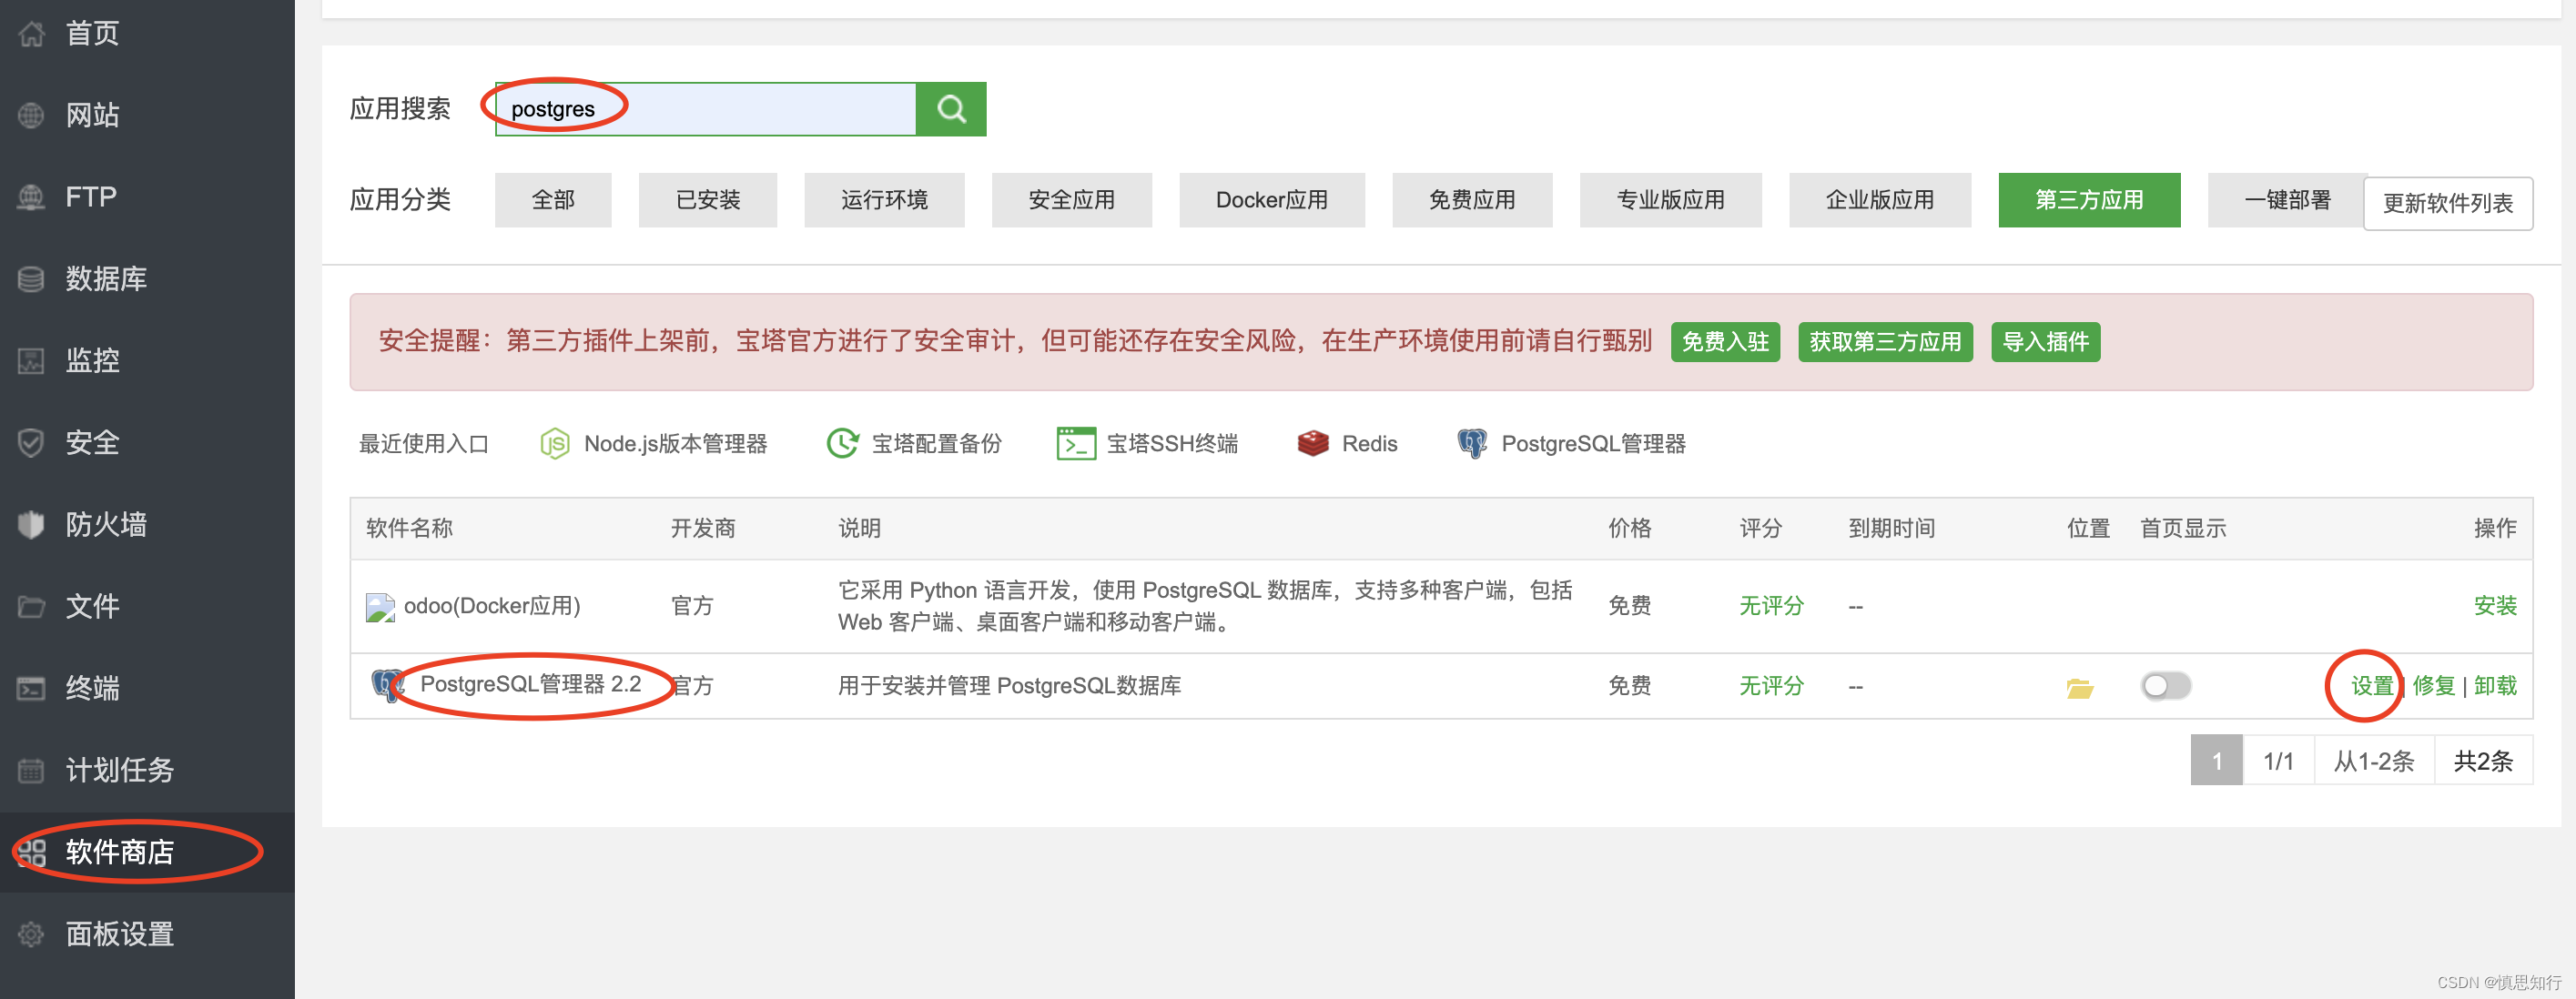2576x999 pixels.
Task: Open 数据库 in the sidebar
Action: pos(106,279)
